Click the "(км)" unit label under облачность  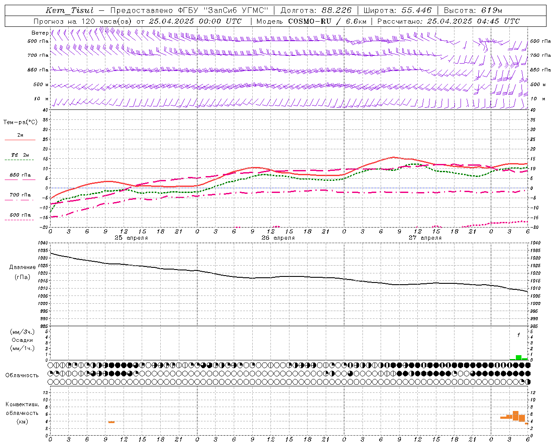22,421
